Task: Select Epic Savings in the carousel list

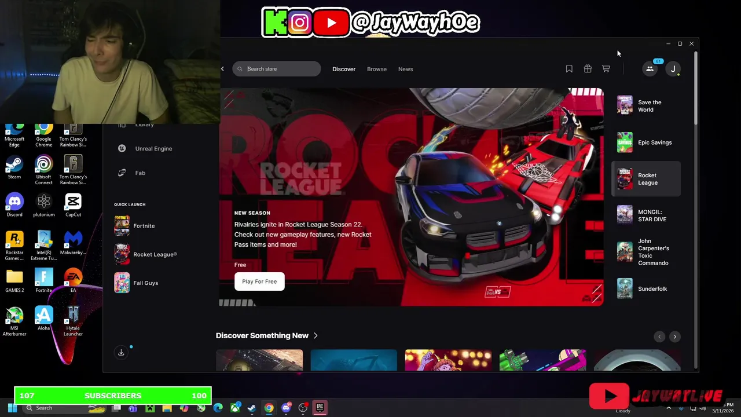Action: 646,142
